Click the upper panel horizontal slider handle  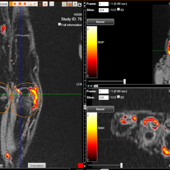point(125,81)
